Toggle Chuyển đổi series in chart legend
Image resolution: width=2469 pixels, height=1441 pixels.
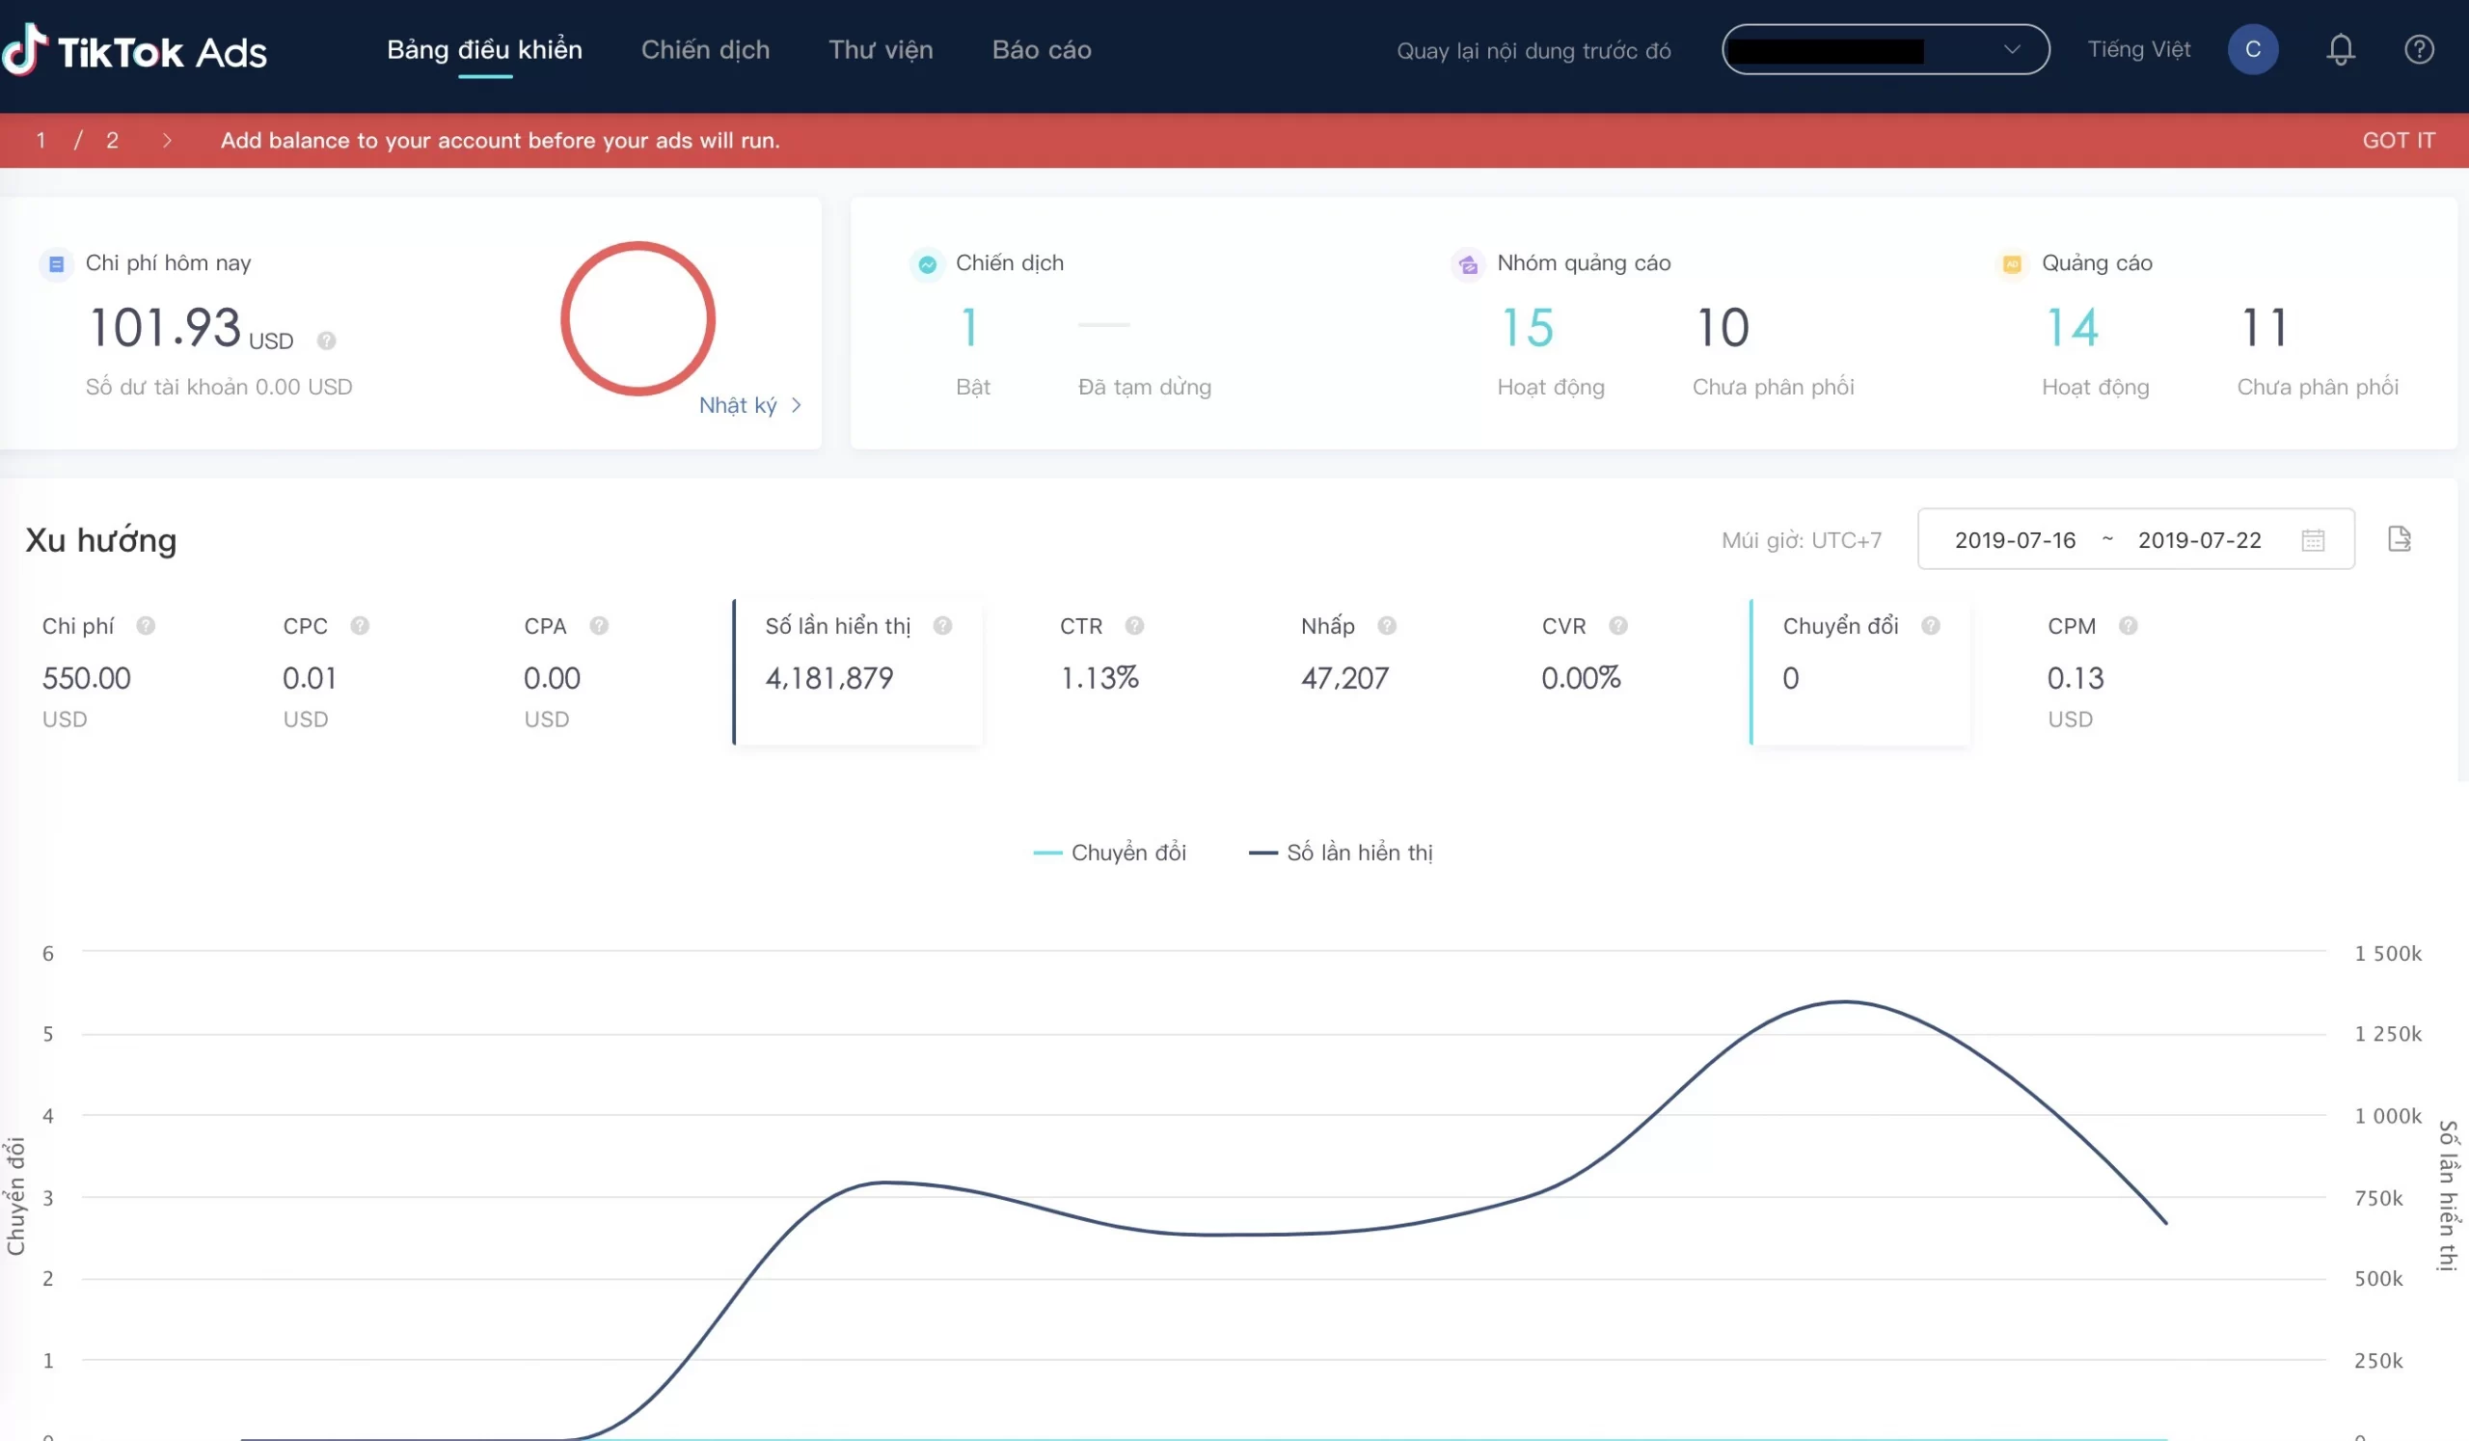pyautogui.click(x=1109, y=853)
